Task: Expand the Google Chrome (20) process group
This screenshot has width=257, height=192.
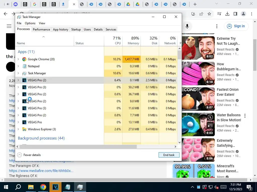Action: click(x=18, y=59)
